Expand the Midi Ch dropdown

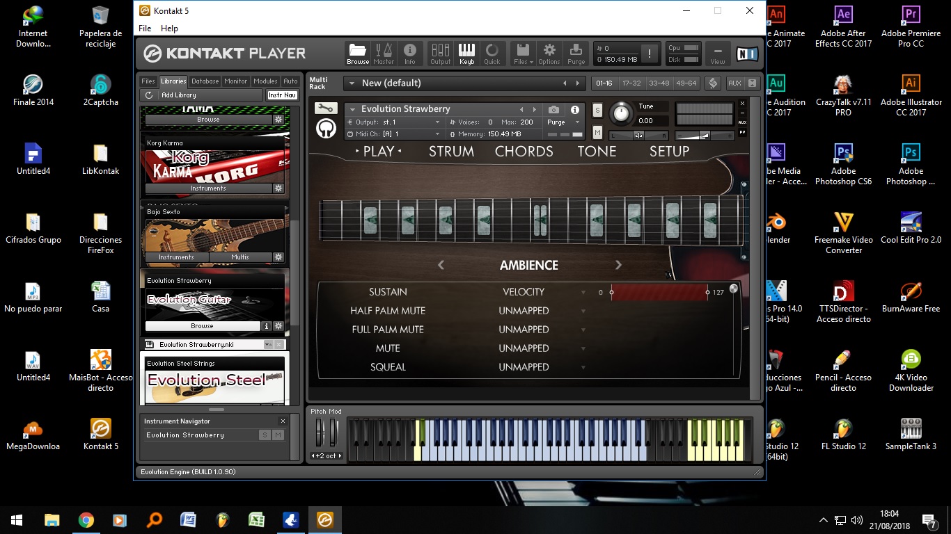(437, 133)
